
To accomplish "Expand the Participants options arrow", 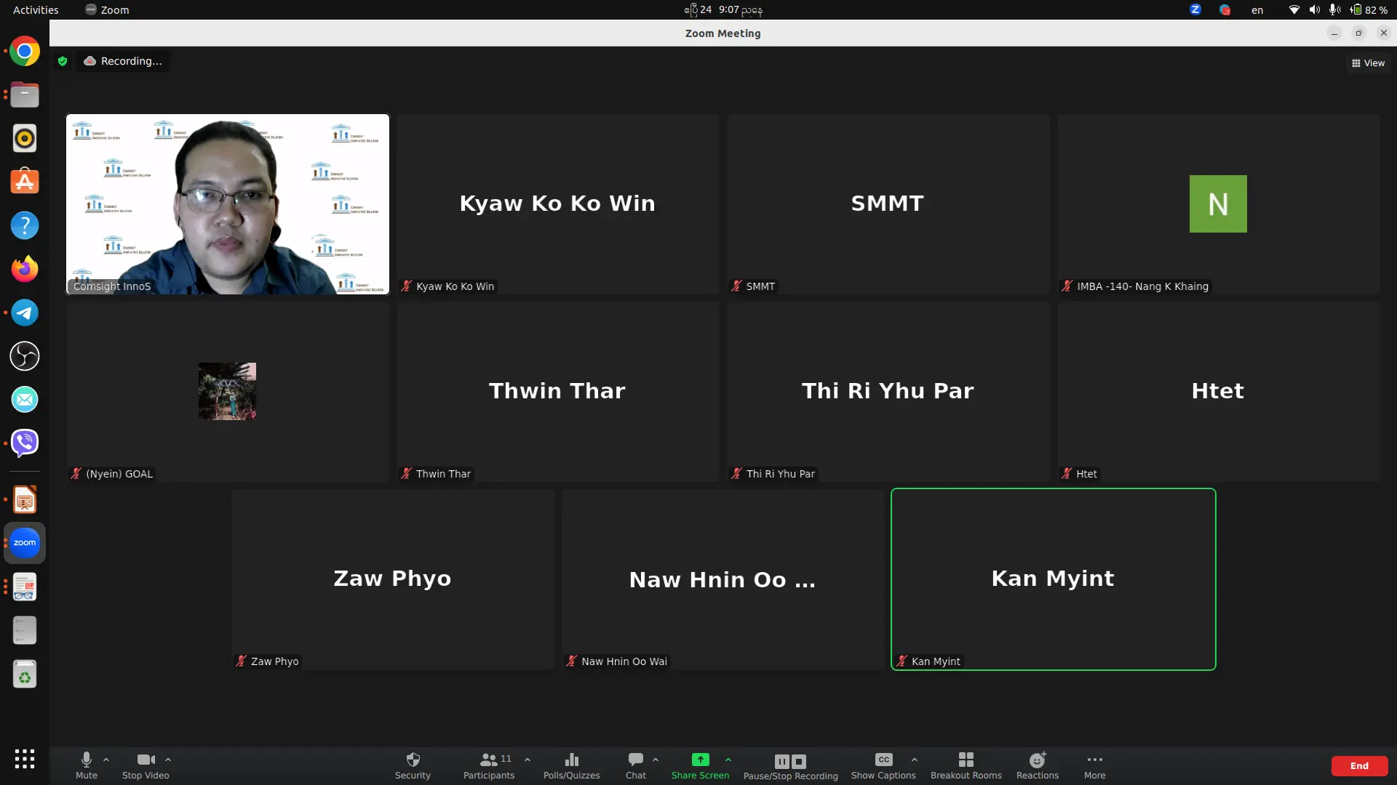I will (x=528, y=760).
